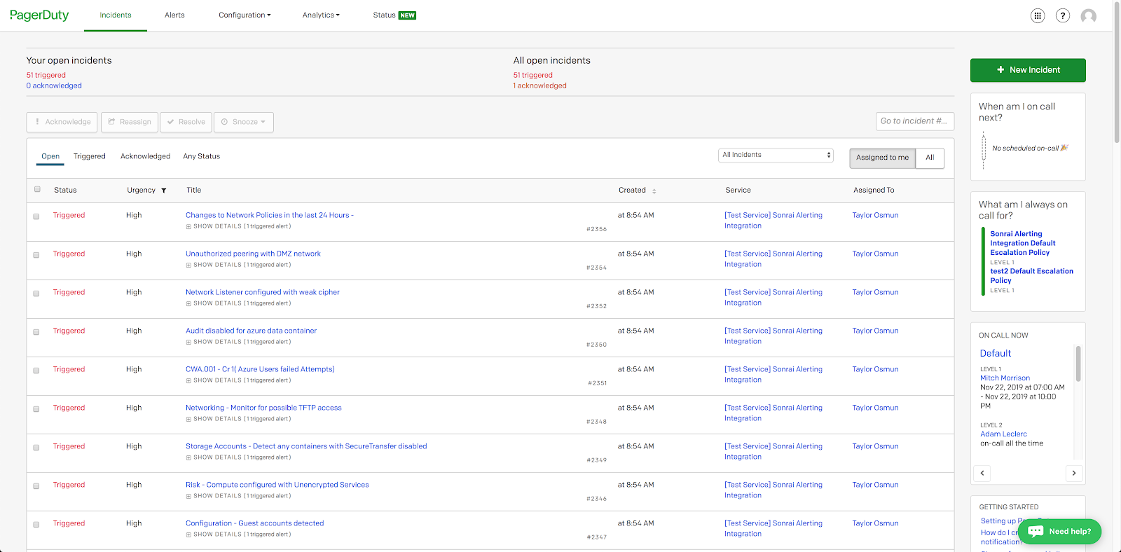Click the Need help chat bubble
Image resolution: width=1121 pixels, height=552 pixels.
click(x=1059, y=531)
